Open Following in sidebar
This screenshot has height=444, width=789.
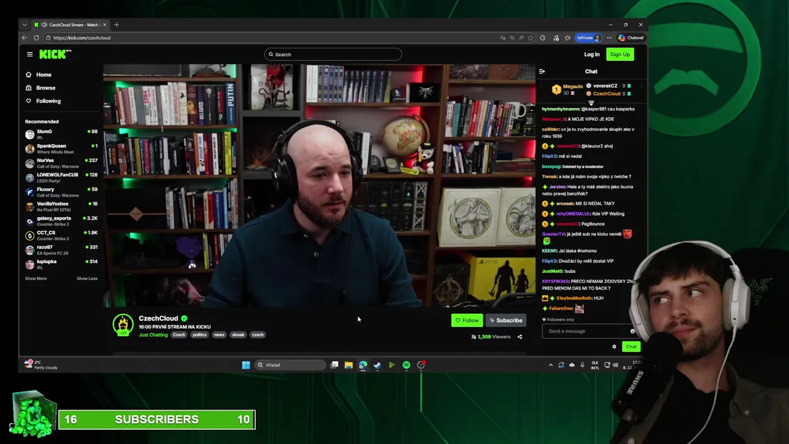48,101
